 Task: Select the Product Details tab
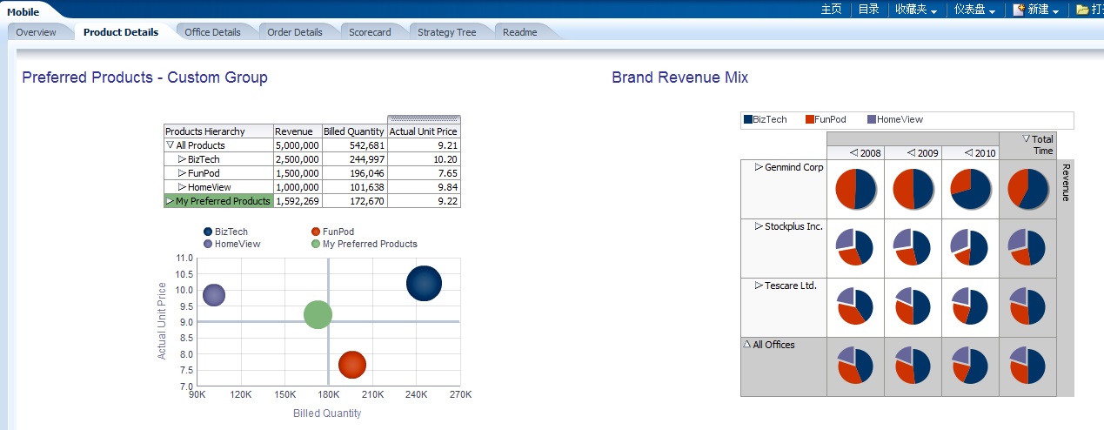(x=121, y=32)
